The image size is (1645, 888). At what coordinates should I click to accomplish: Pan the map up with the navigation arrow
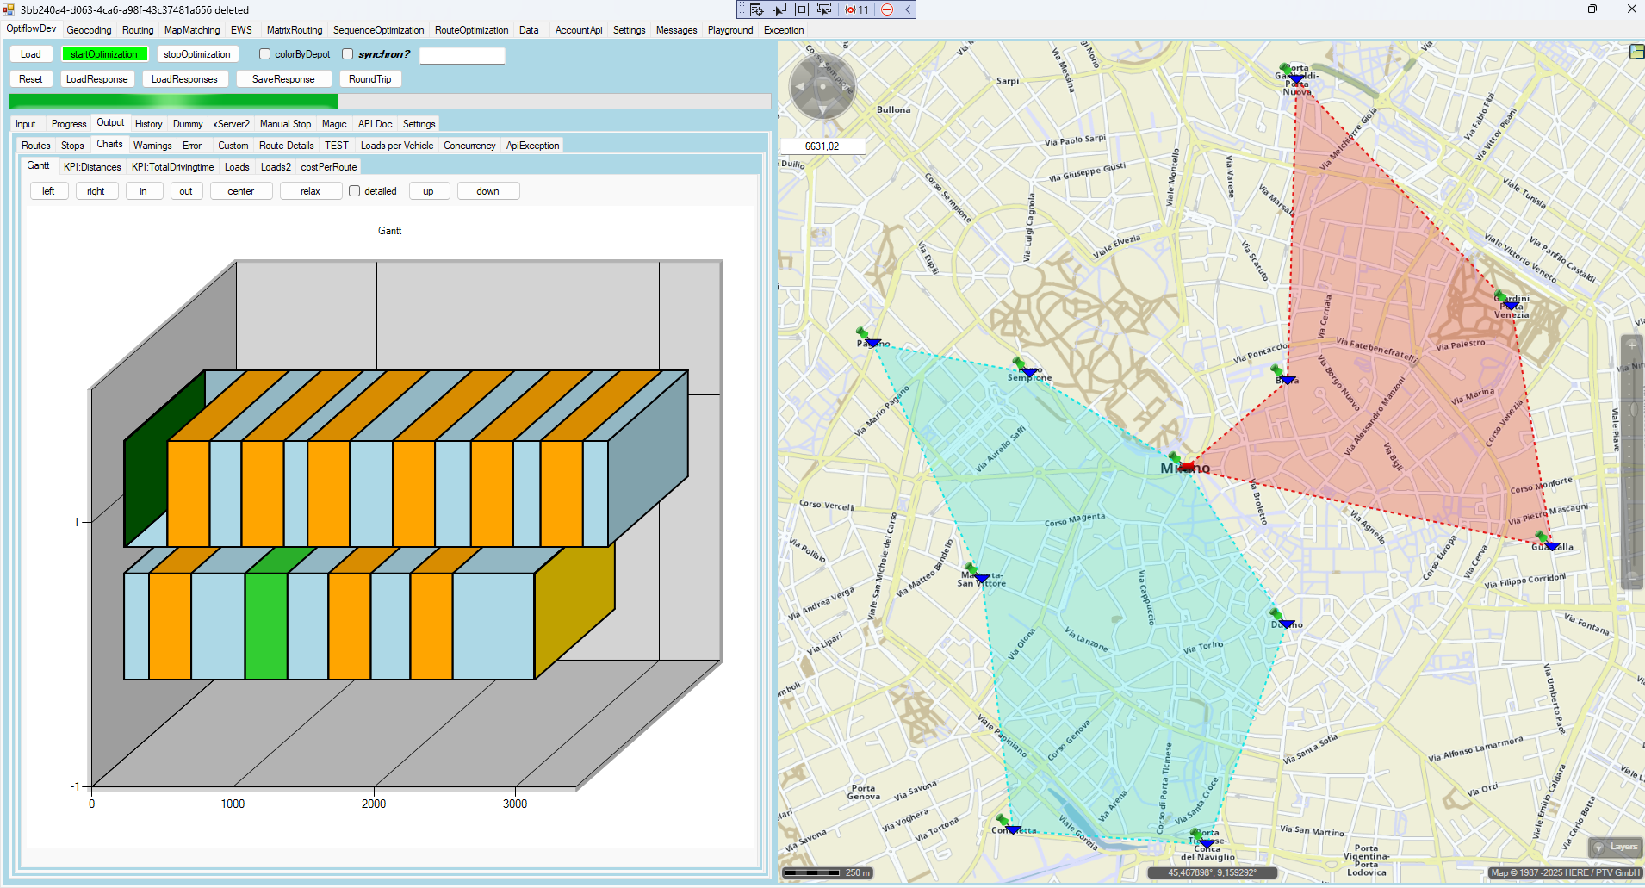[822, 64]
